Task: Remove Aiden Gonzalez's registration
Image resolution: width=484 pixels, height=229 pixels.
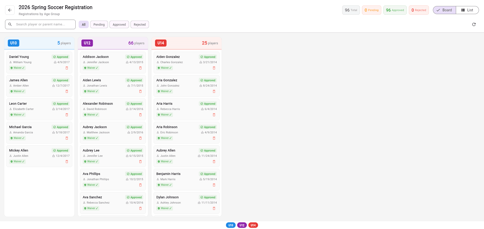Action: (x=214, y=68)
